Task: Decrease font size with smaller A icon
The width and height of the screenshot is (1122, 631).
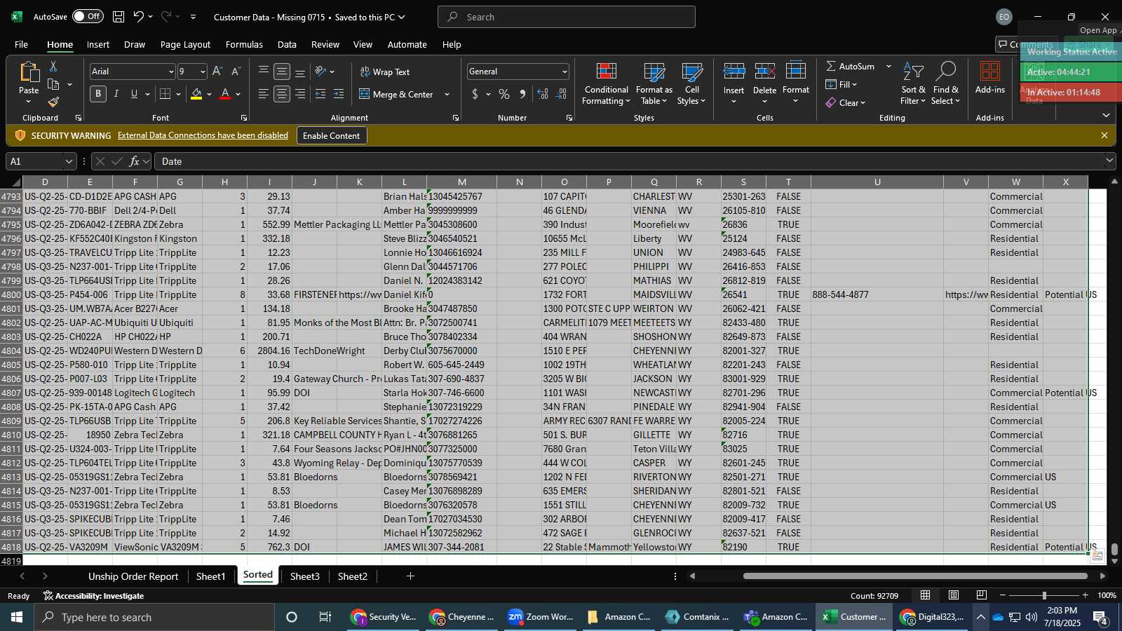Action: [x=236, y=72]
